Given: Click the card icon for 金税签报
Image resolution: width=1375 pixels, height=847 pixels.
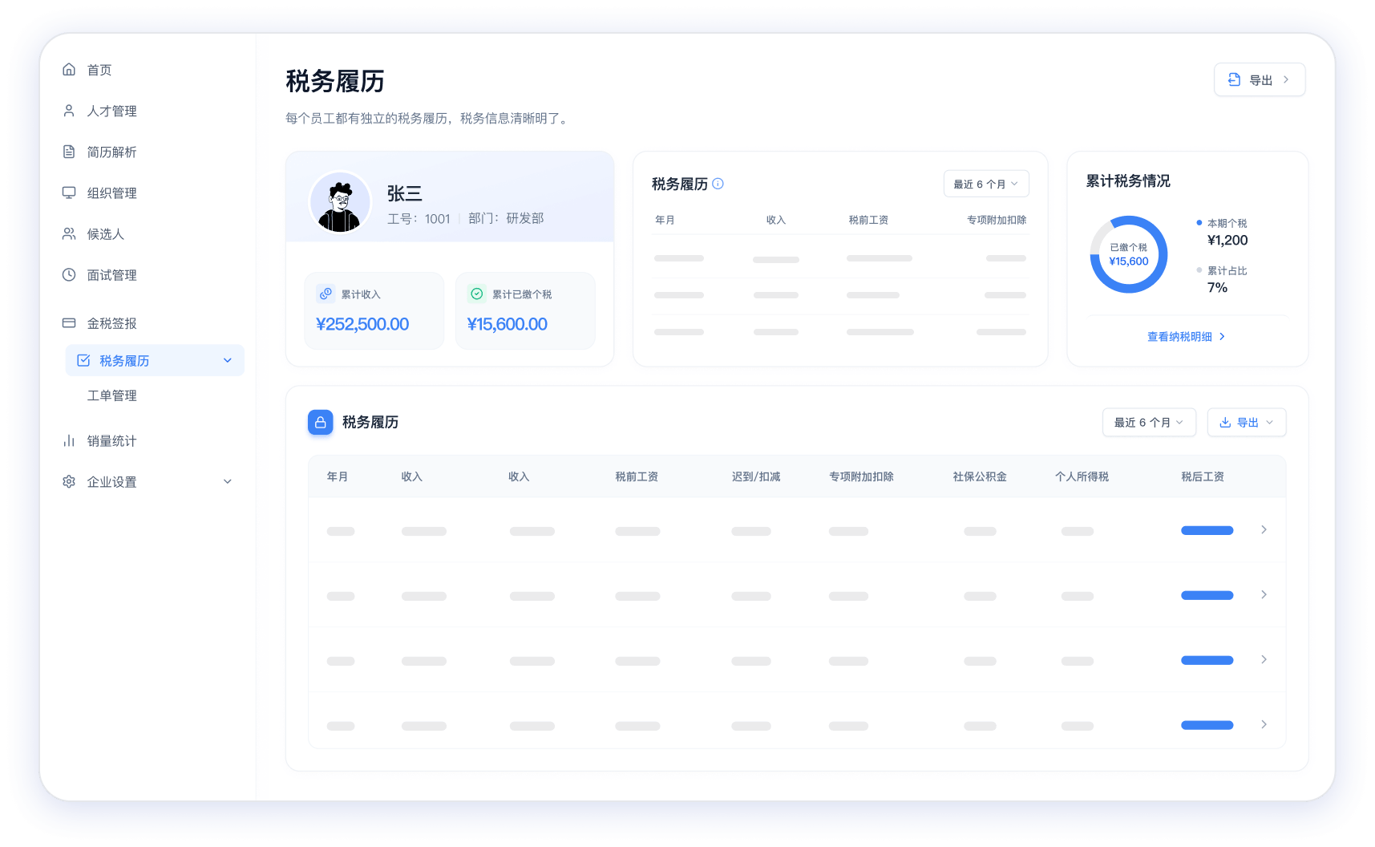Looking at the screenshot, I should click(69, 322).
